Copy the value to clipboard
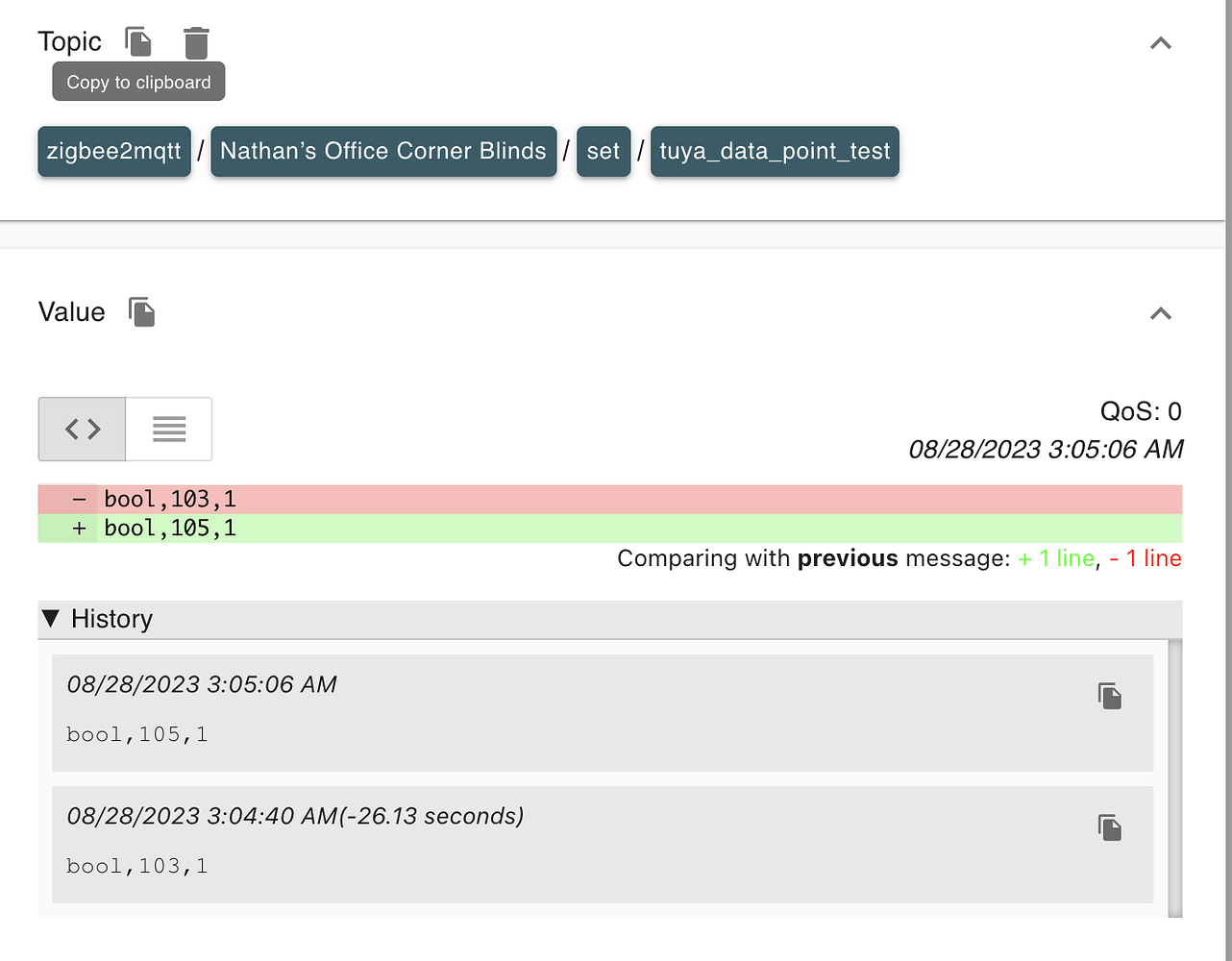Viewport: 1232px width, 961px height. 142,312
